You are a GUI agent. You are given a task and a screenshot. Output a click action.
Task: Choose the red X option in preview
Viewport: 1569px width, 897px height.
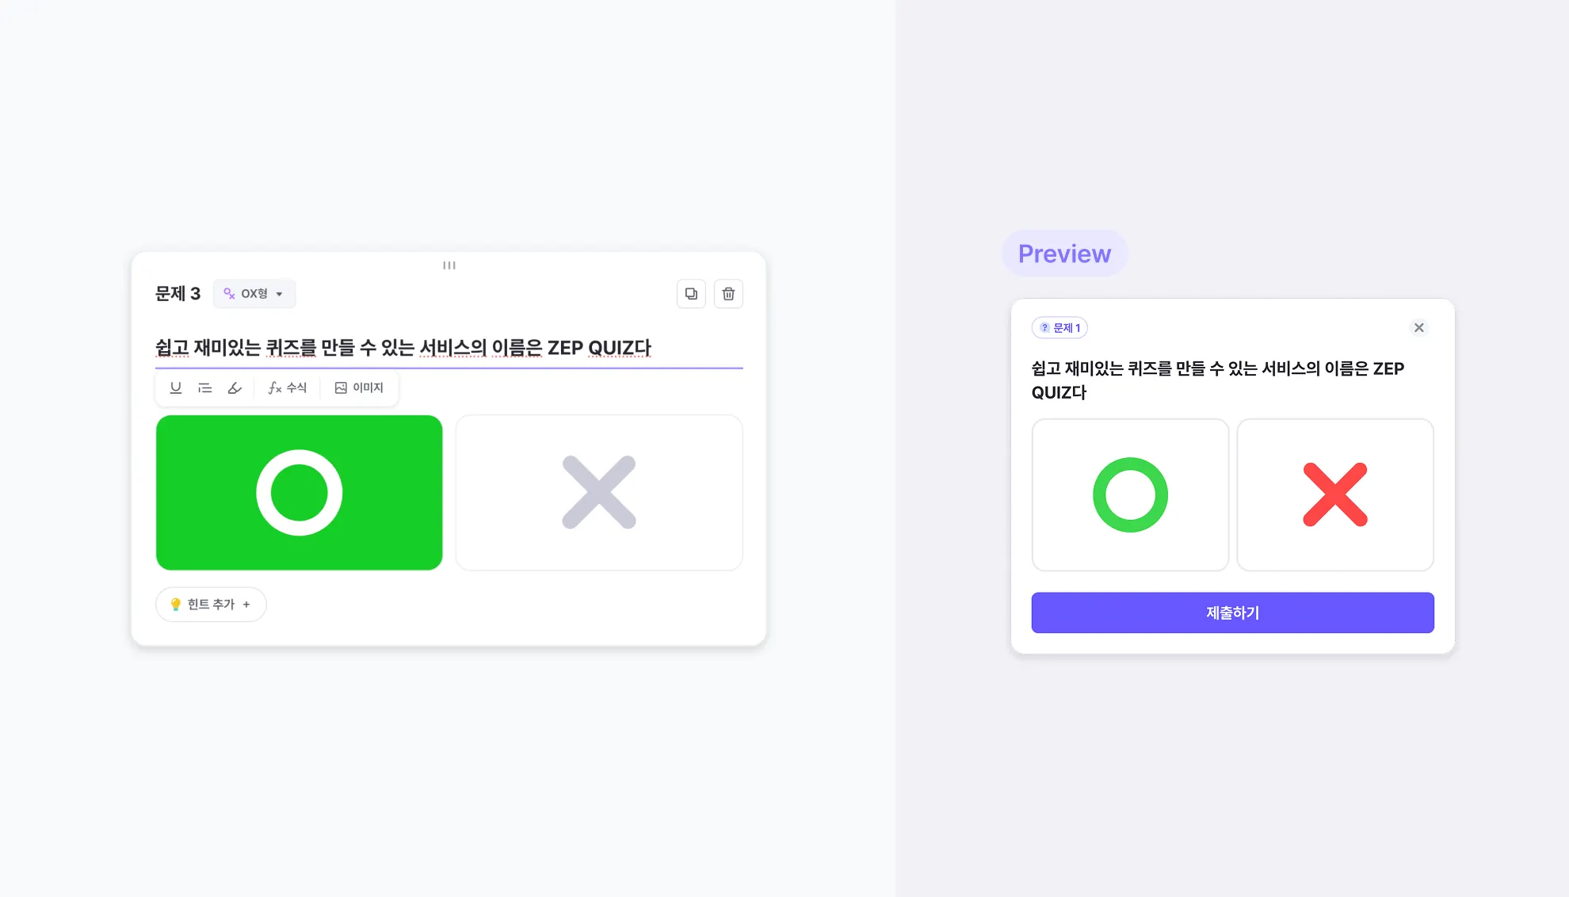click(1335, 494)
